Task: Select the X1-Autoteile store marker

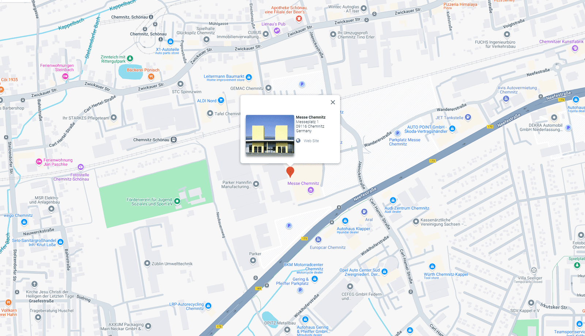Action: pyautogui.click(x=170, y=42)
